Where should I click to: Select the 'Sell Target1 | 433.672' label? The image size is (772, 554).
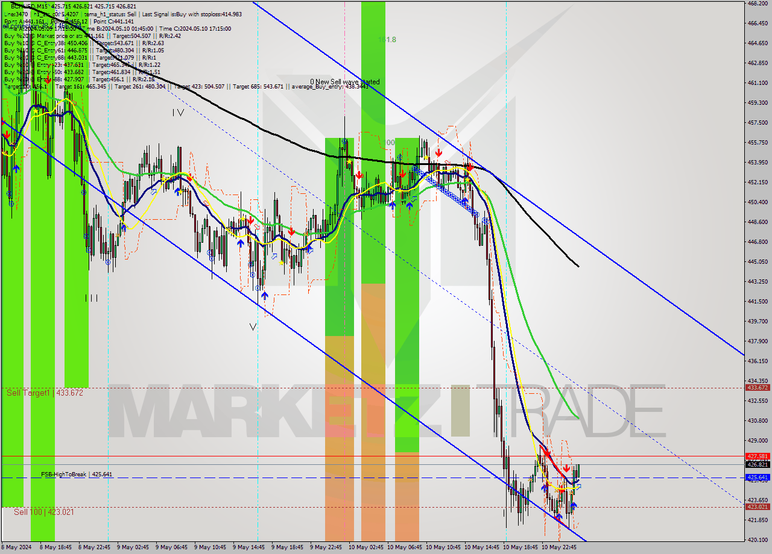pos(45,393)
